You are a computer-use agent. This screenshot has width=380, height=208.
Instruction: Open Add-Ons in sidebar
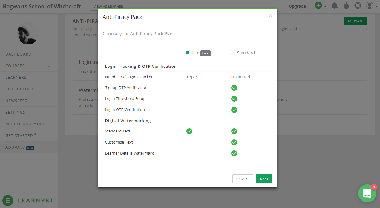(x=15, y=147)
